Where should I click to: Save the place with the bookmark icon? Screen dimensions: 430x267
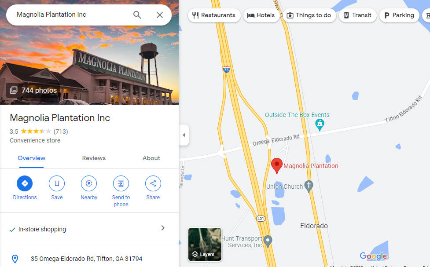pyautogui.click(x=57, y=183)
